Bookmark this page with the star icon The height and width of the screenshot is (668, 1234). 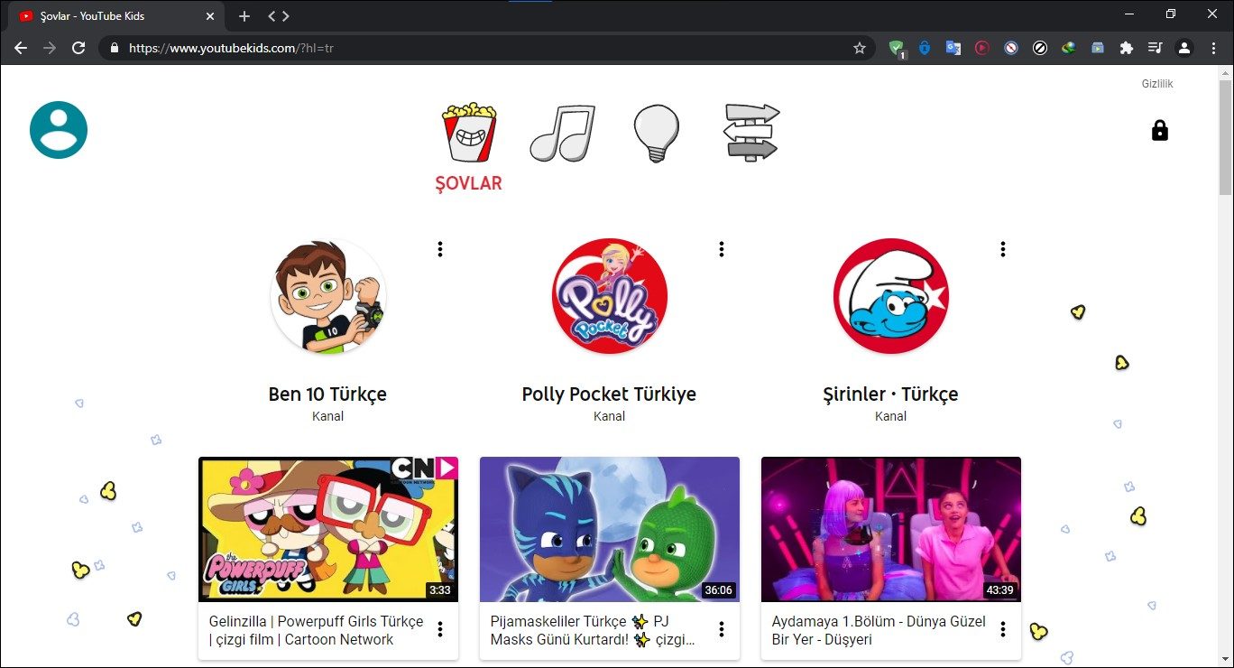tap(859, 48)
